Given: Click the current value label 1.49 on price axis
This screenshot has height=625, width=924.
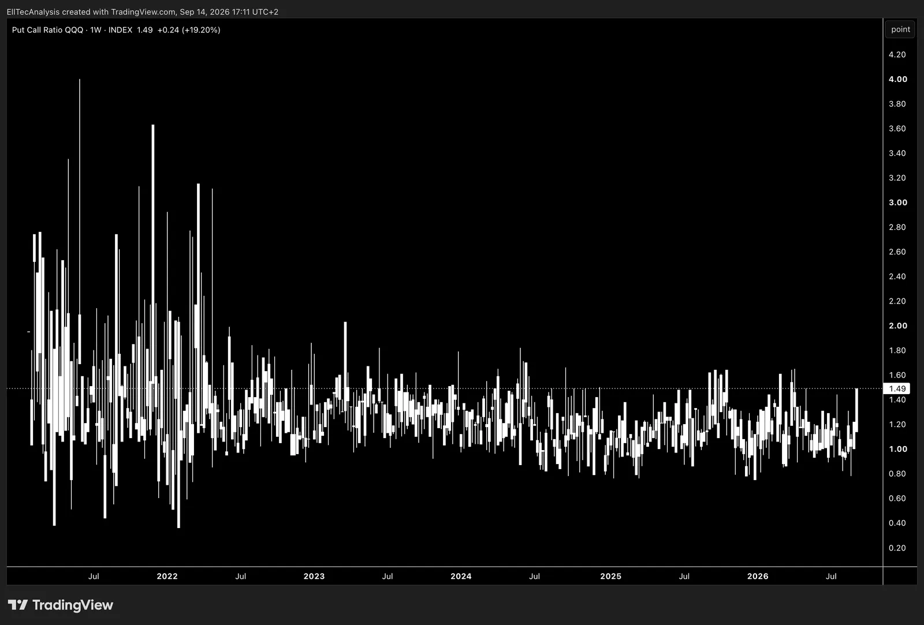Looking at the screenshot, I should pyautogui.click(x=897, y=388).
